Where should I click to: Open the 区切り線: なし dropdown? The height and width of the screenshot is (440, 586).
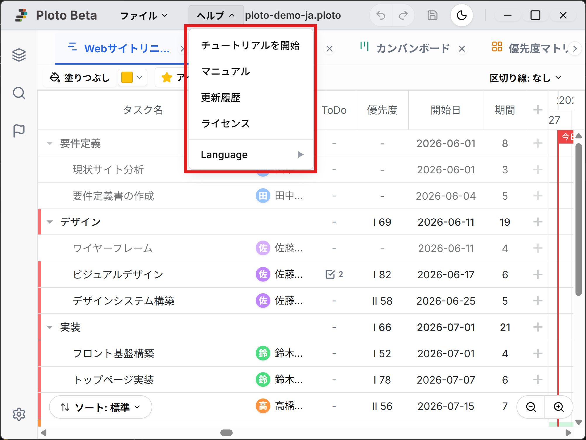tap(525, 78)
